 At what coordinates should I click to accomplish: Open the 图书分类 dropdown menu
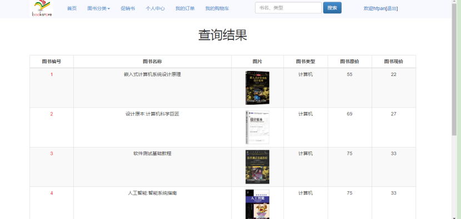coord(98,8)
